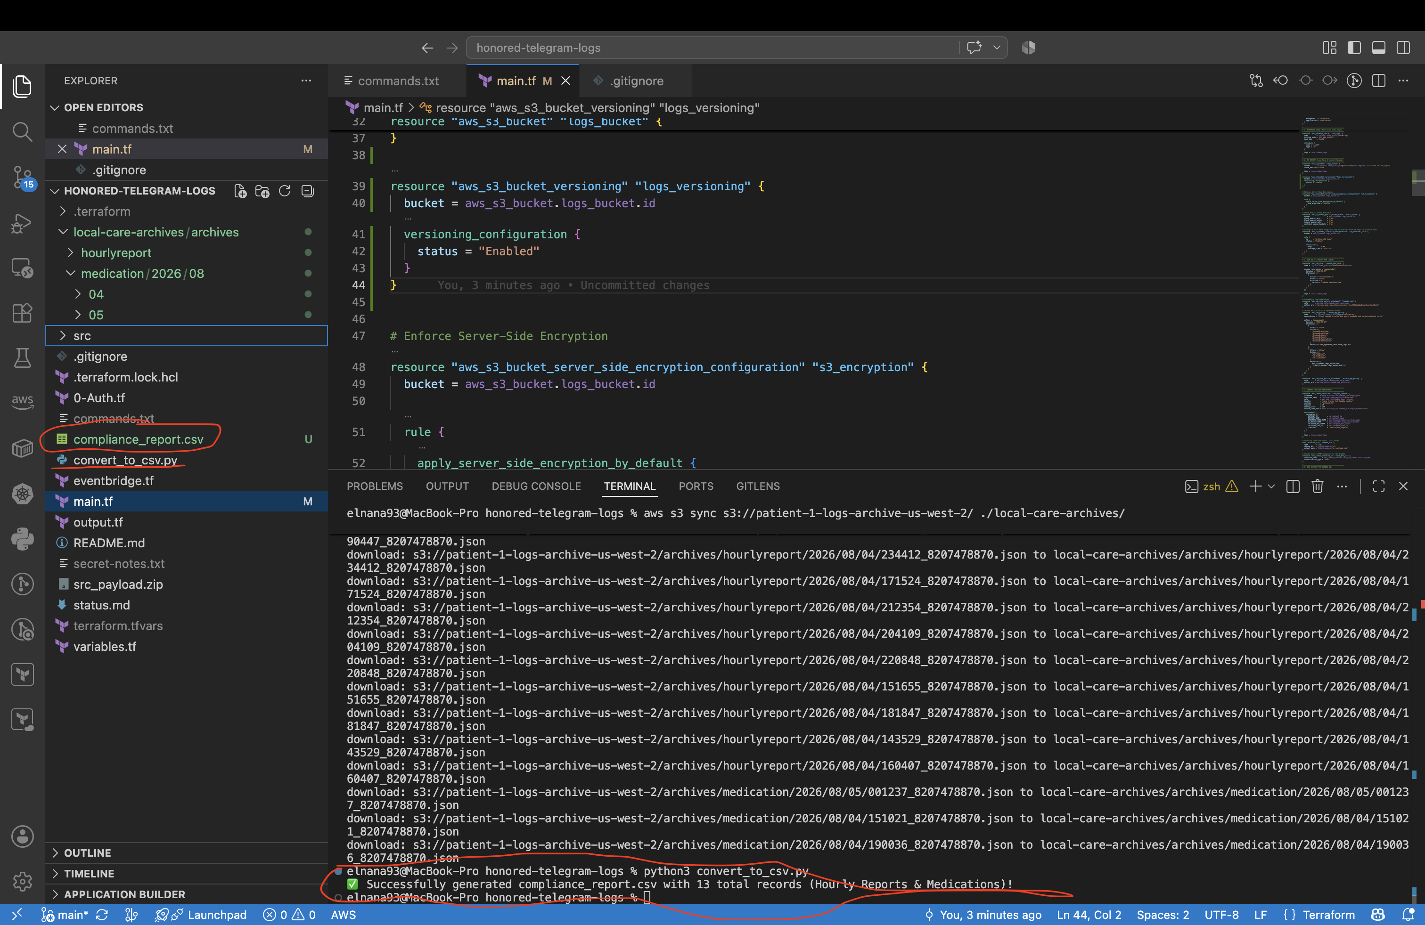Open new terminal profile dropdown arrow

(x=1271, y=486)
